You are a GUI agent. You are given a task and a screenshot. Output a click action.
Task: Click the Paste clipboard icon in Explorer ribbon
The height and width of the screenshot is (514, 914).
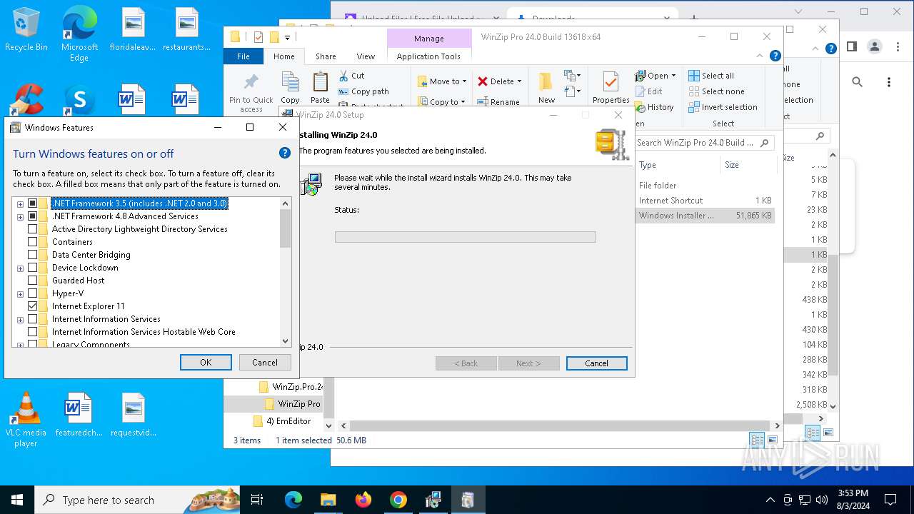tap(321, 82)
